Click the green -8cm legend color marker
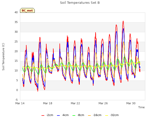Viewport: 160px width, 120px height. coord(74,115)
